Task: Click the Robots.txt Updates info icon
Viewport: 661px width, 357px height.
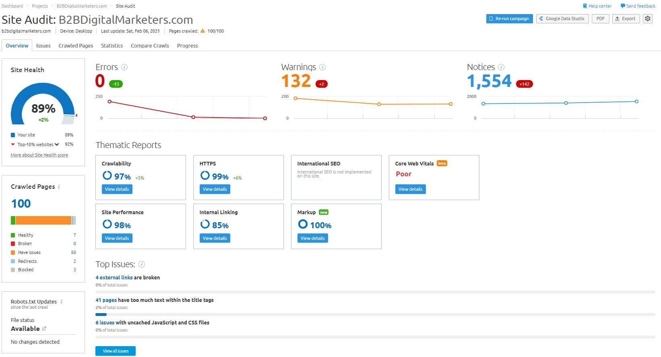Action: (x=62, y=301)
